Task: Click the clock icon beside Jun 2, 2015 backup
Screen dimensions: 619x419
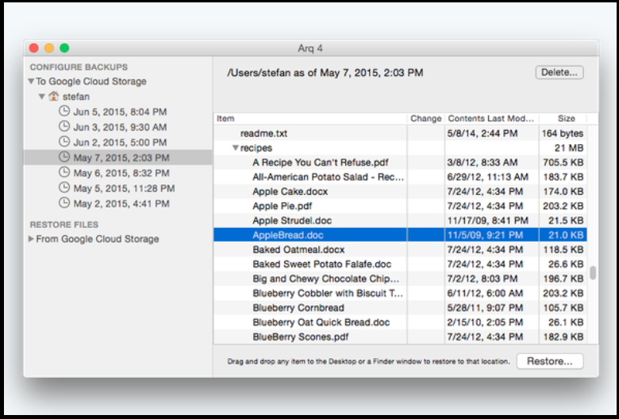Action: pyautogui.click(x=64, y=142)
